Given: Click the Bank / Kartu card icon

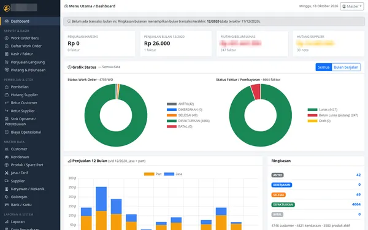Looking at the screenshot, I should (7, 205).
